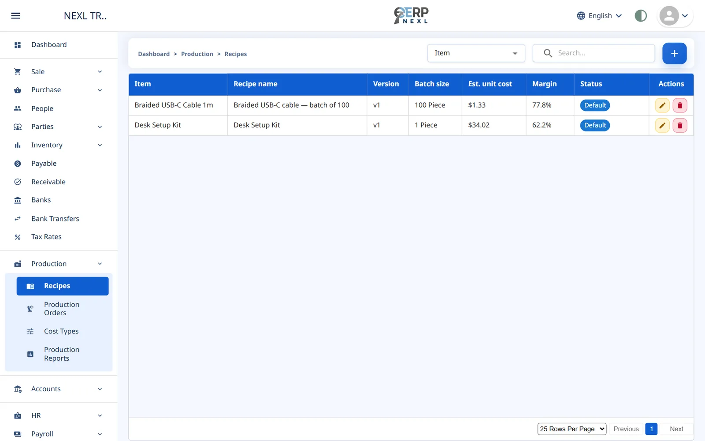Screen dimensions: 705x441
Task: Expand the Purchase menu chevron
Action: point(100,90)
